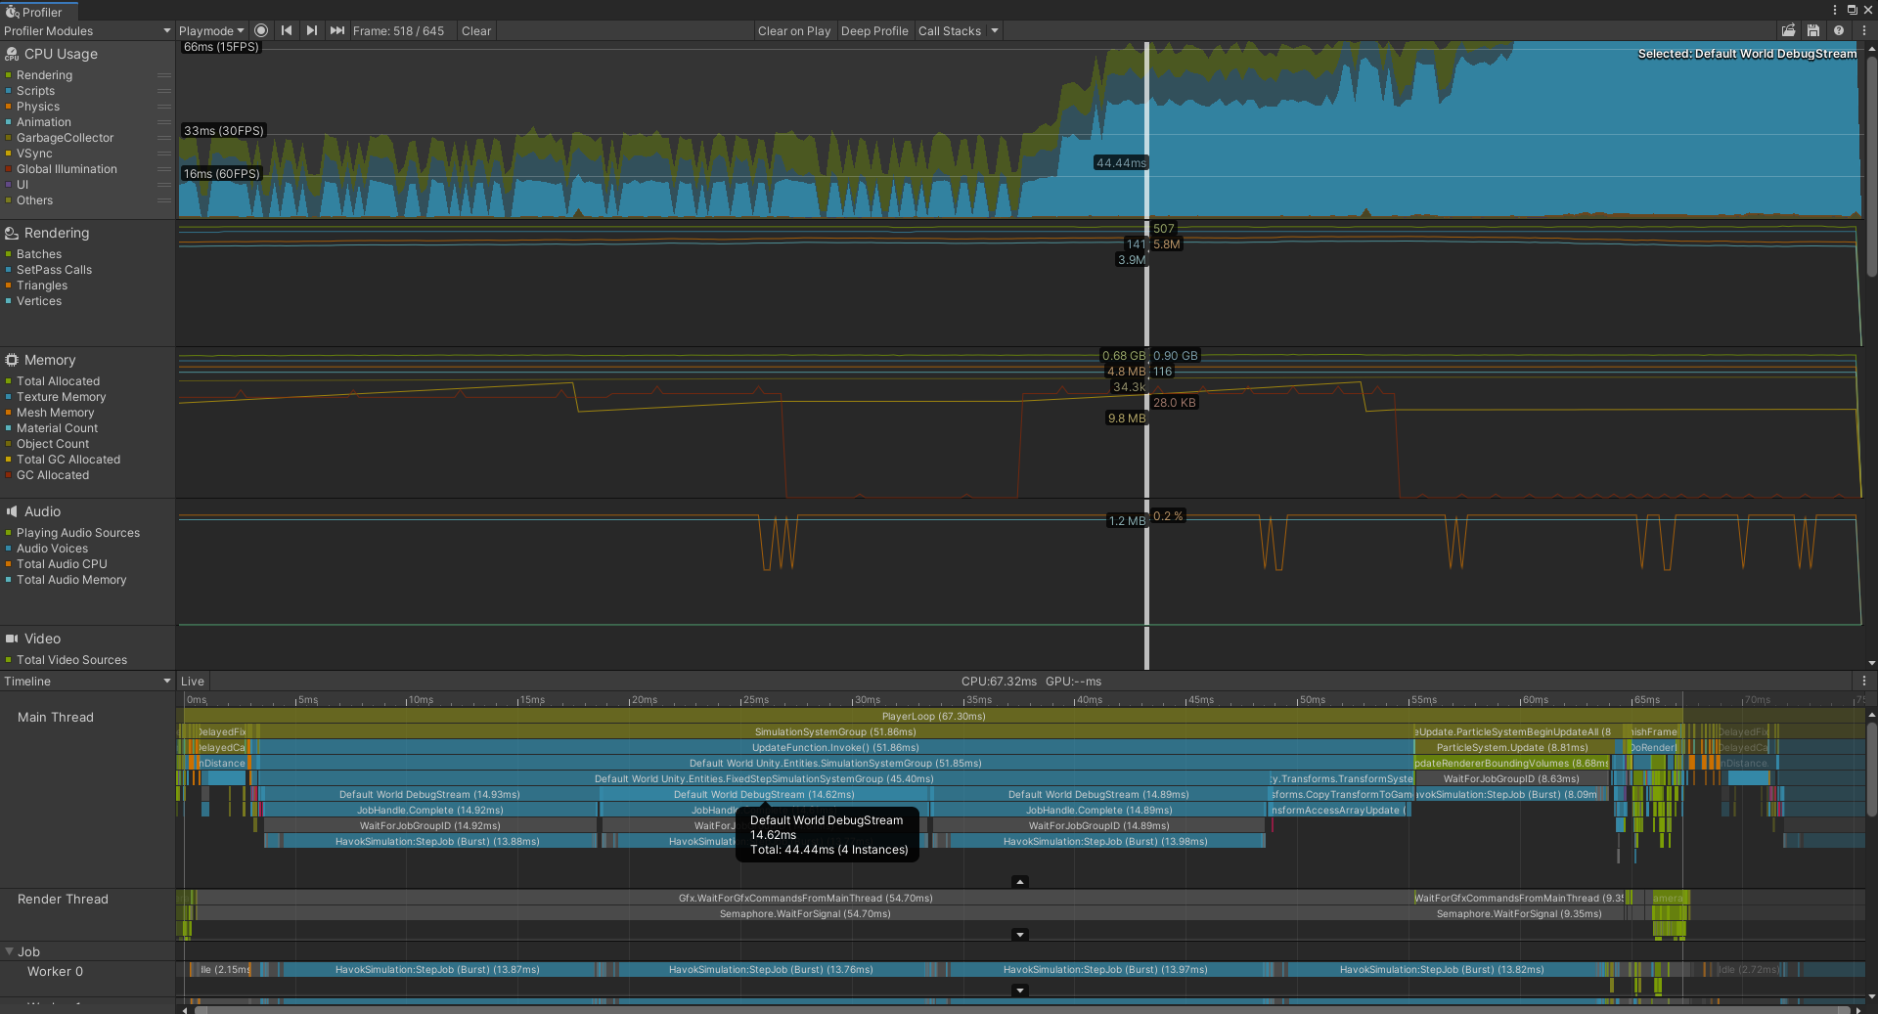
Task: Open the Profiler Modules dropdown
Action: click(x=86, y=30)
